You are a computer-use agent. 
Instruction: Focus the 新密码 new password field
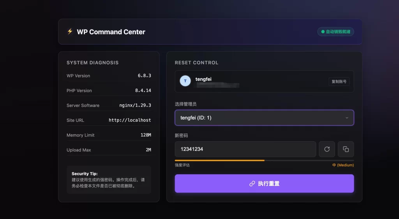click(245, 149)
